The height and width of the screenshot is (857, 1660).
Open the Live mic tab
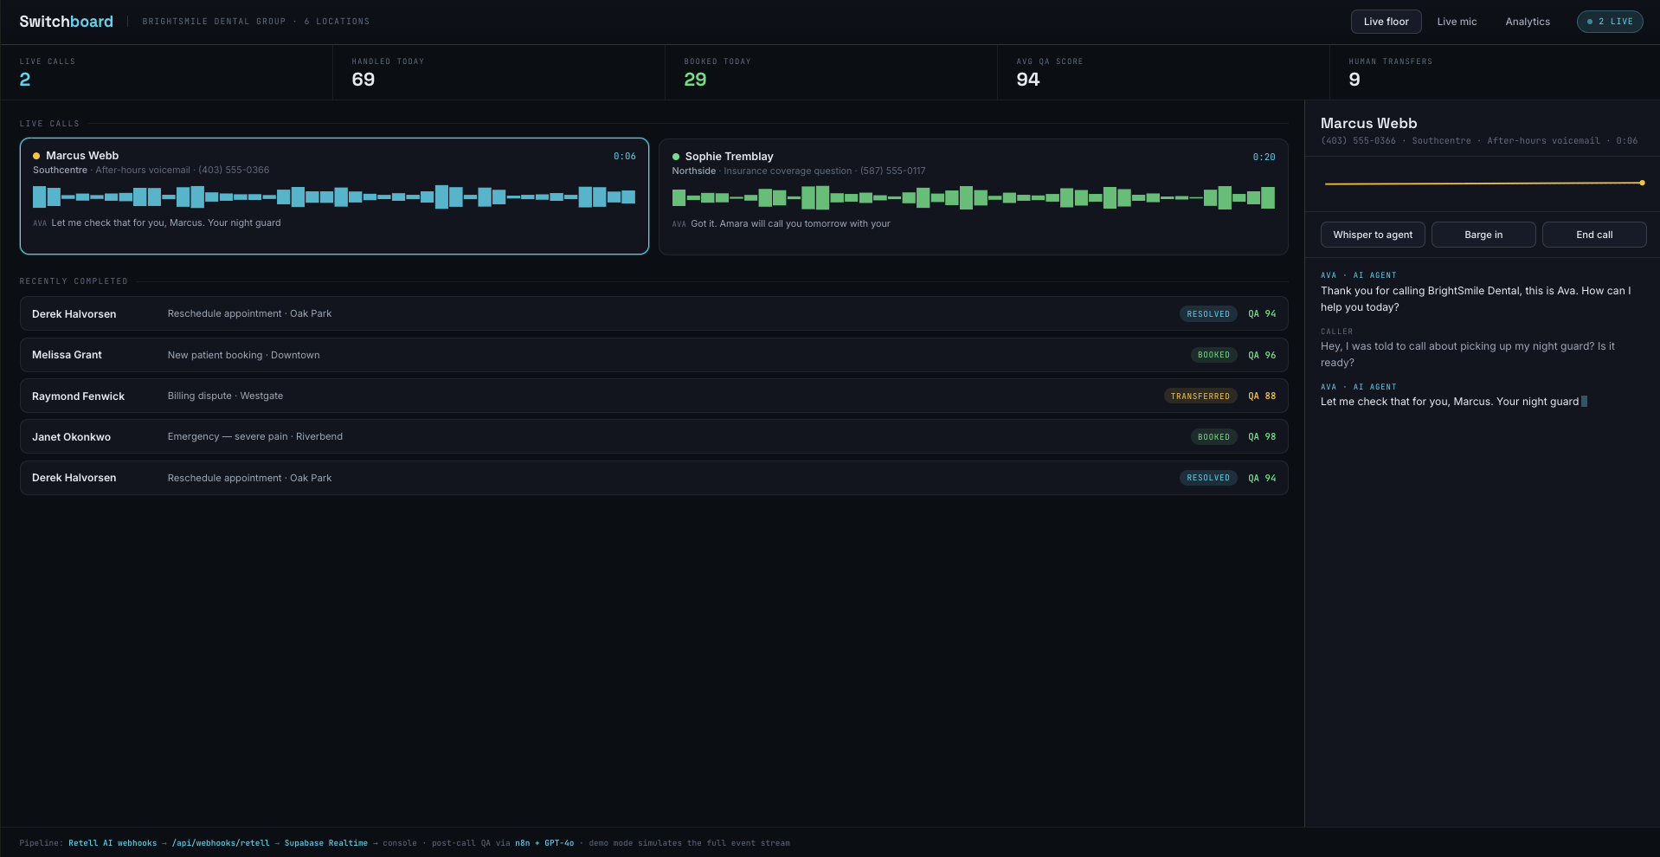coord(1457,22)
